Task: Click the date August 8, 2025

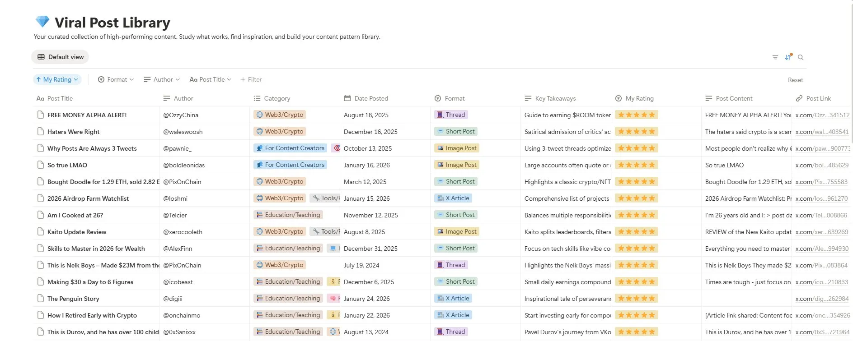Action: (365, 232)
